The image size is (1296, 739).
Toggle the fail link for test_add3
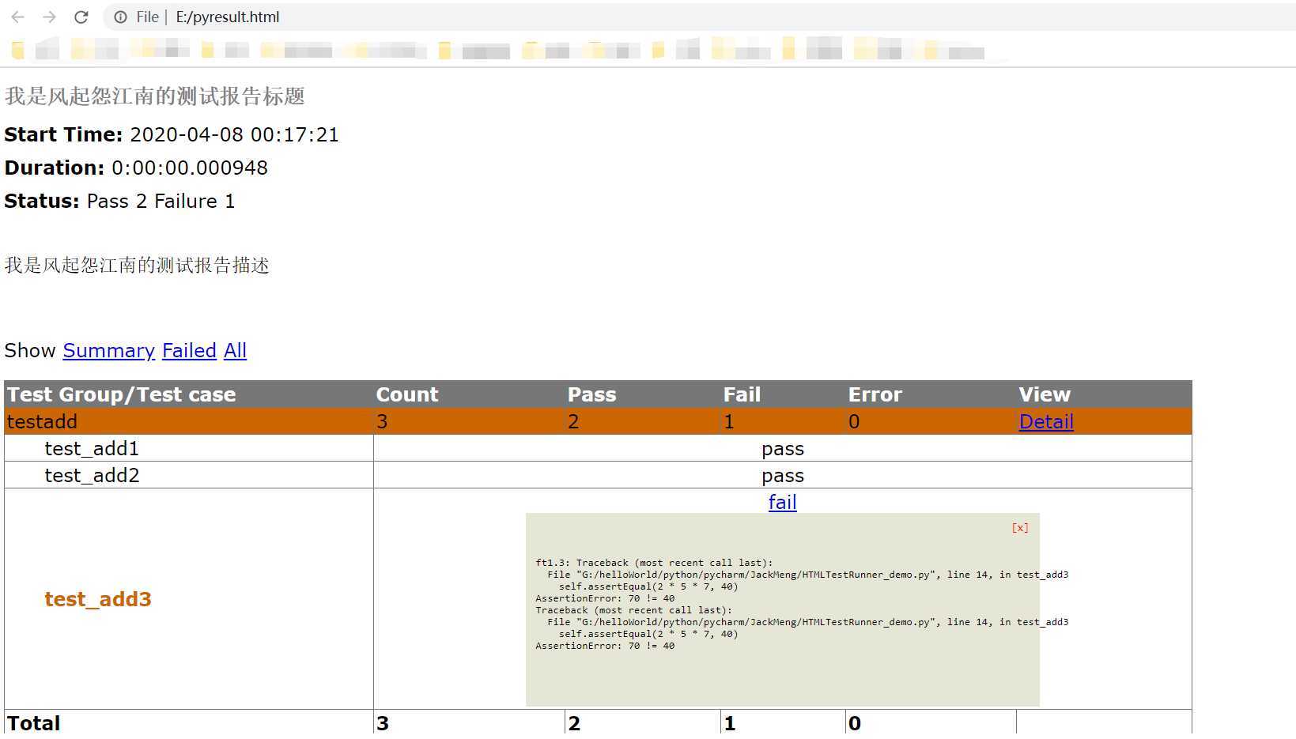[782, 502]
